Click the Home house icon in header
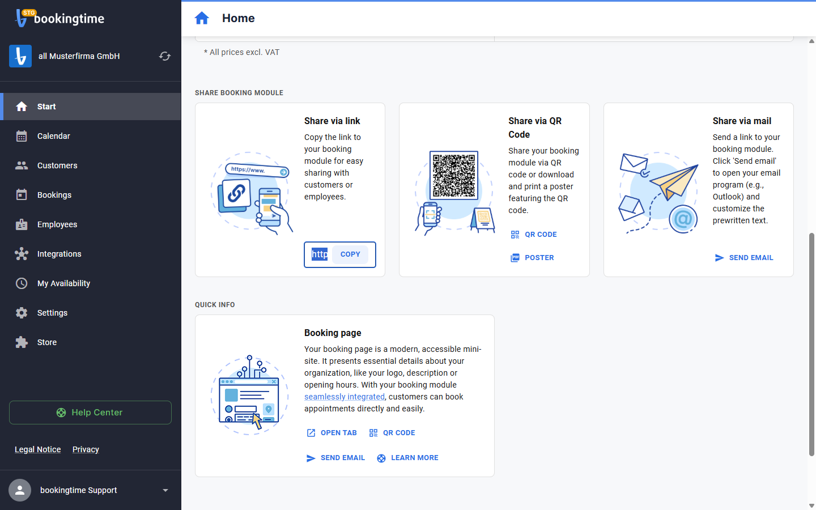Viewport: 816px width, 510px height. point(202,18)
